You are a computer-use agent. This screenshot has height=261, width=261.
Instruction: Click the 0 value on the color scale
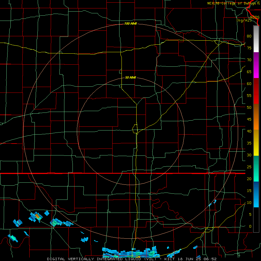[x=250, y=226]
